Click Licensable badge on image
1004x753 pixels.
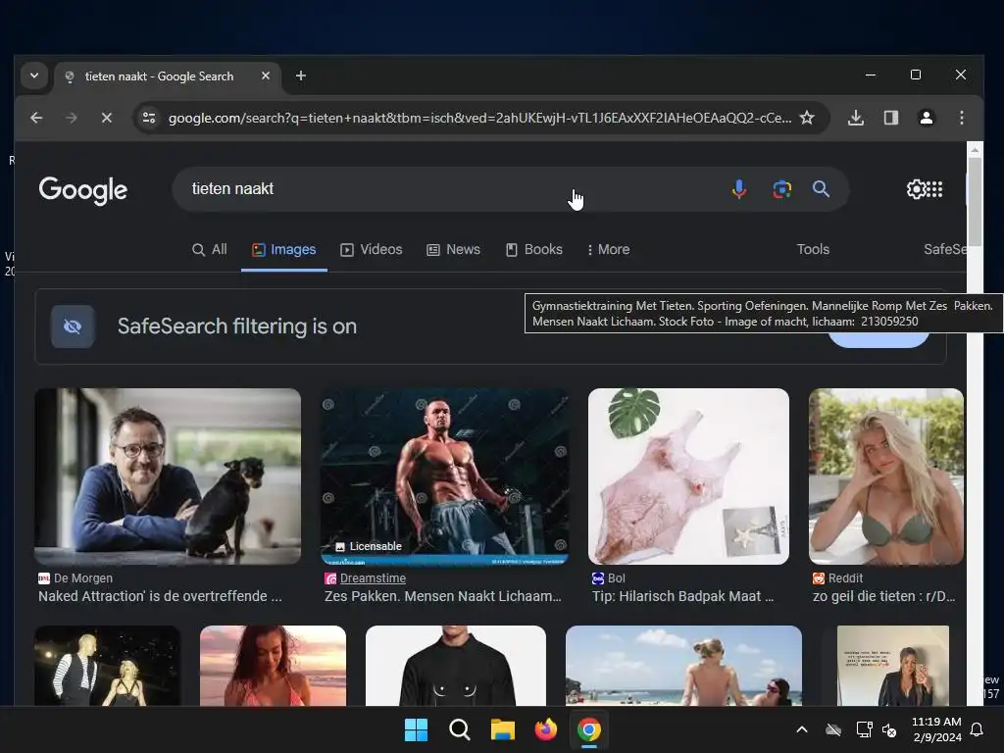(369, 546)
